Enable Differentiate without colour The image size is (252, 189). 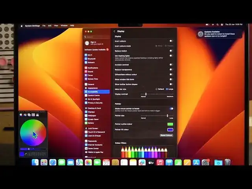coord(171,74)
